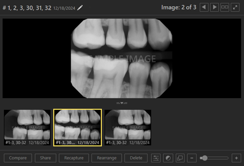Viewport: 244px width, 166px height.
Task: Click the thumbnail size slider handle
Action: pyautogui.click(x=204, y=158)
